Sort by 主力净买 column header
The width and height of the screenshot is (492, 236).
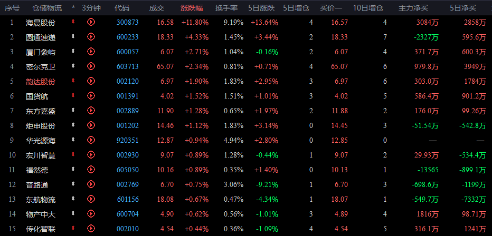point(413,8)
